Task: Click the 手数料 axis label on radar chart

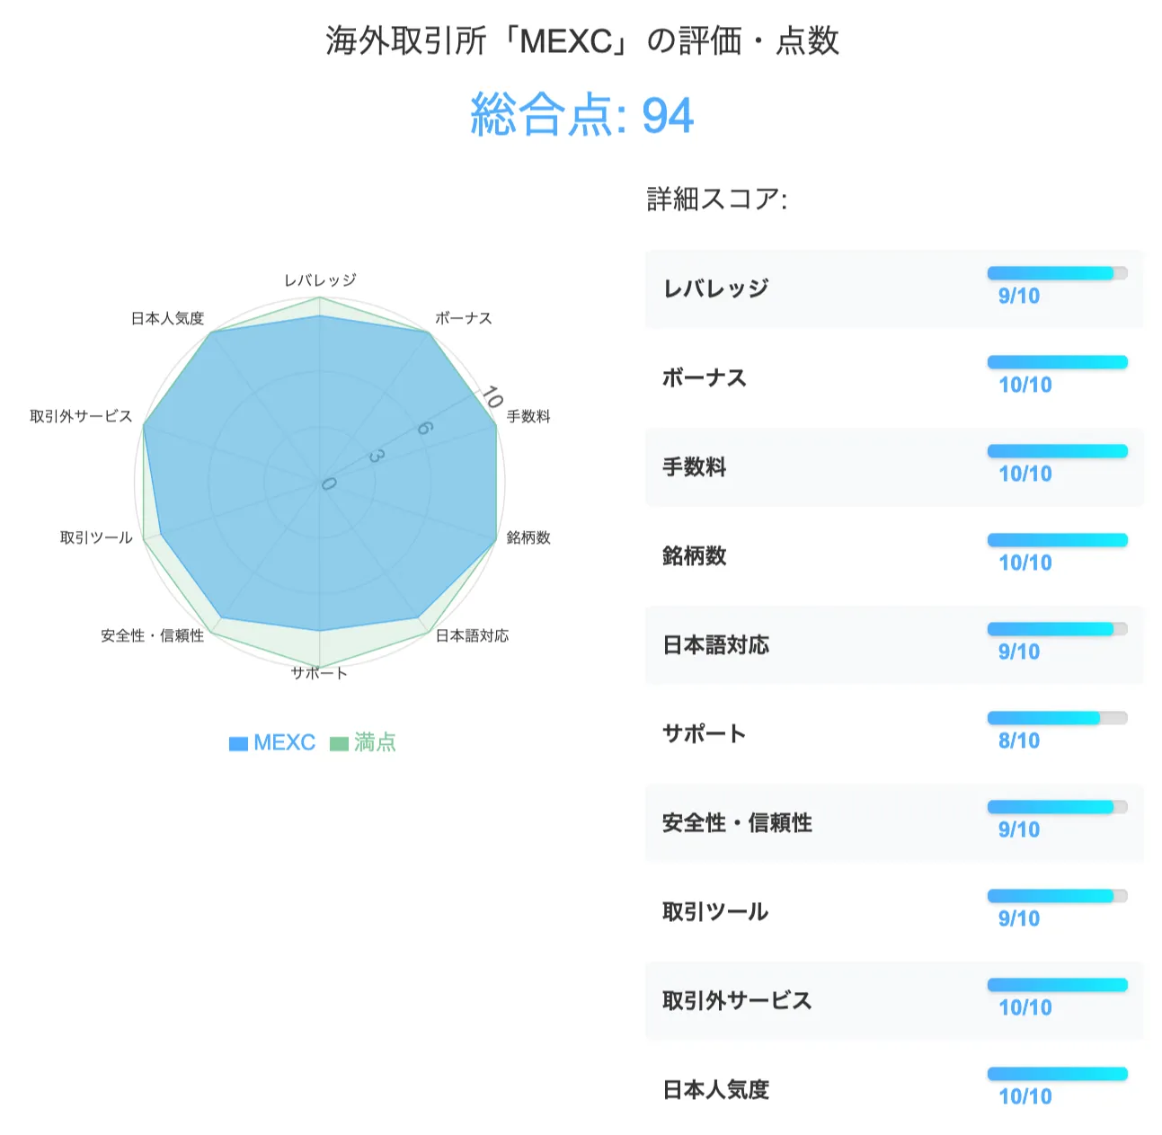Action: pos(528,416)
